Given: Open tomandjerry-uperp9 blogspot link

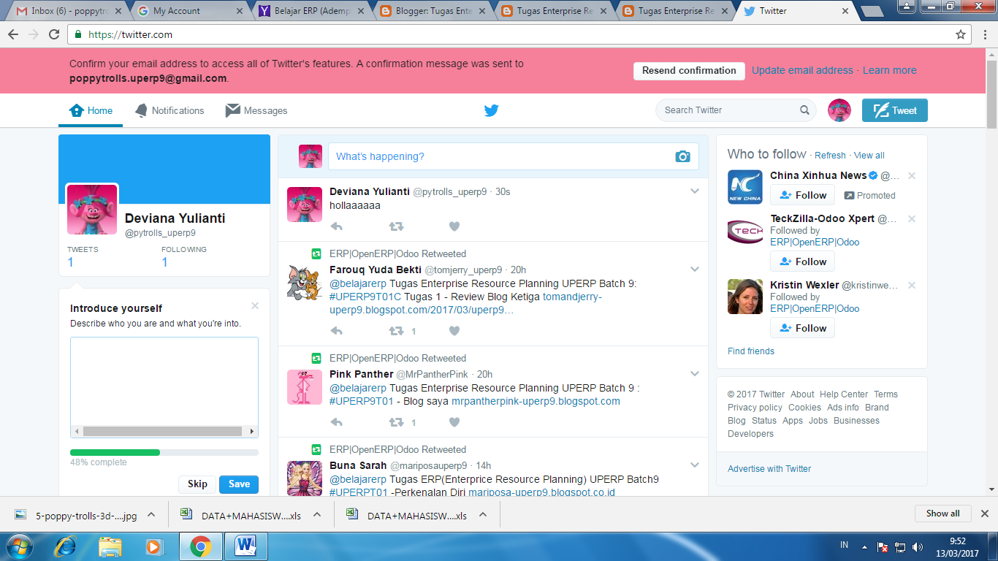Looking at the screenshot, I should [x=465, y=303].
